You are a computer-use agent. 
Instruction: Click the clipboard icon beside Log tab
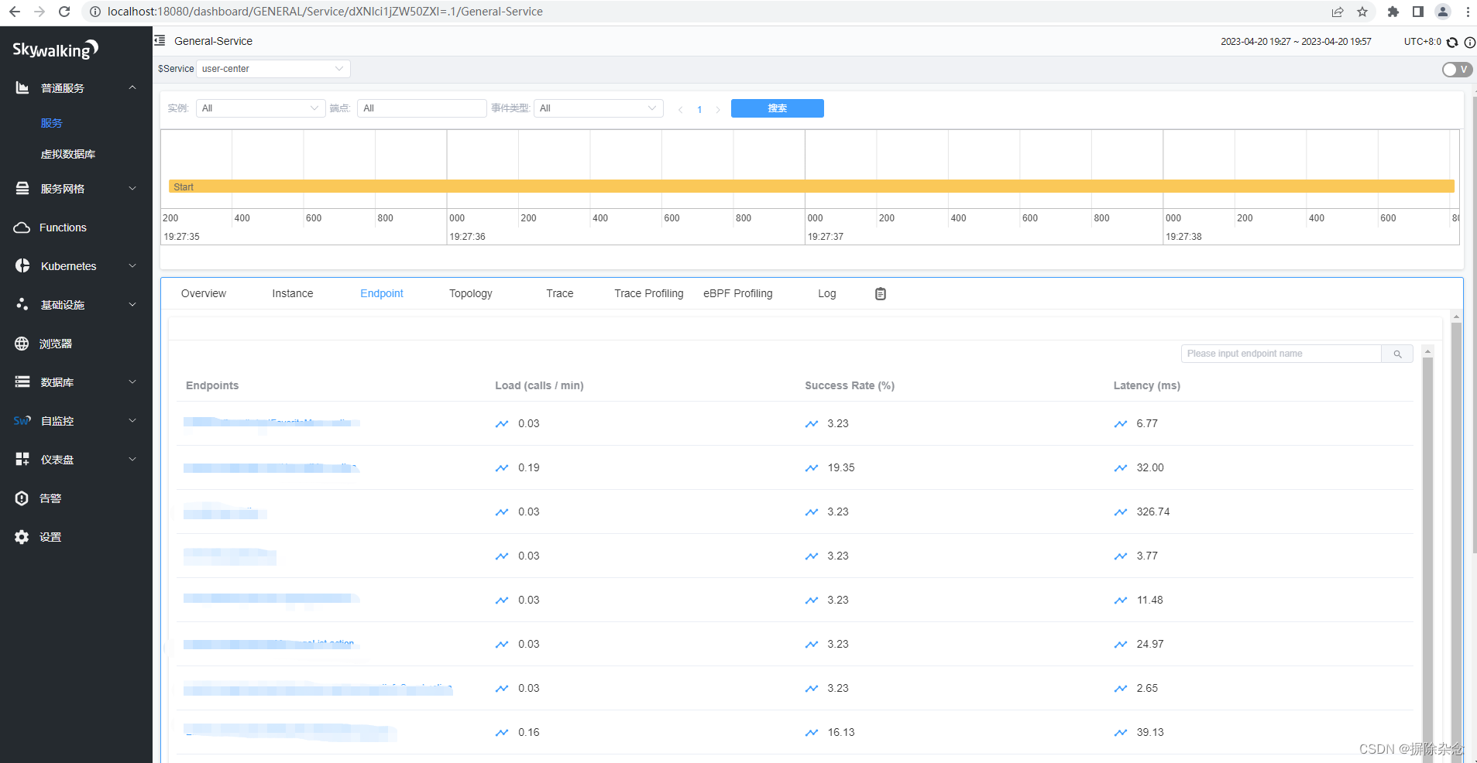tap(880, 293)
